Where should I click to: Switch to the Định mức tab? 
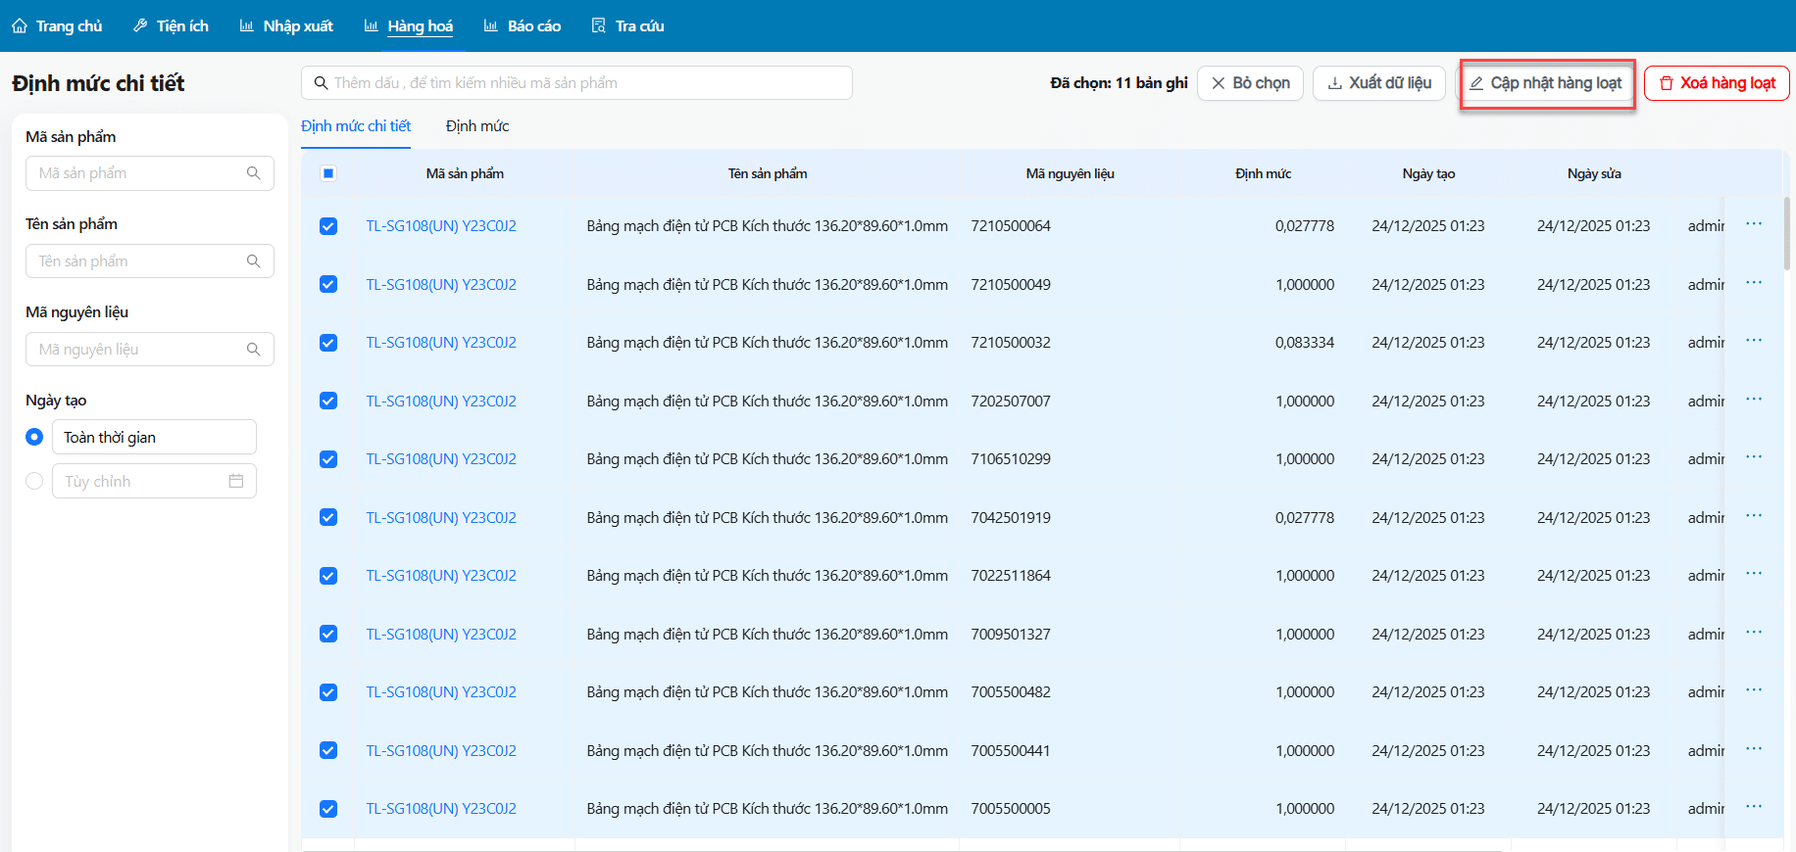tap(477, 126)
